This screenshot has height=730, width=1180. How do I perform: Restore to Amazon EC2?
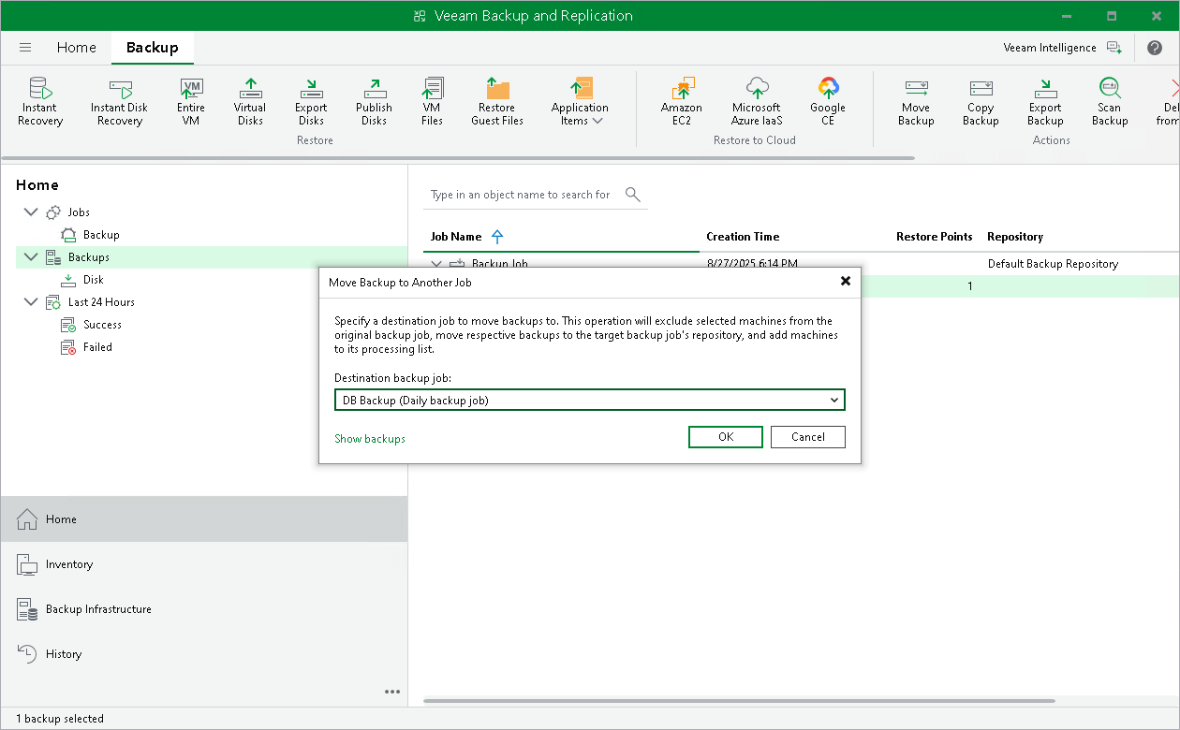[x=682, y=101]
